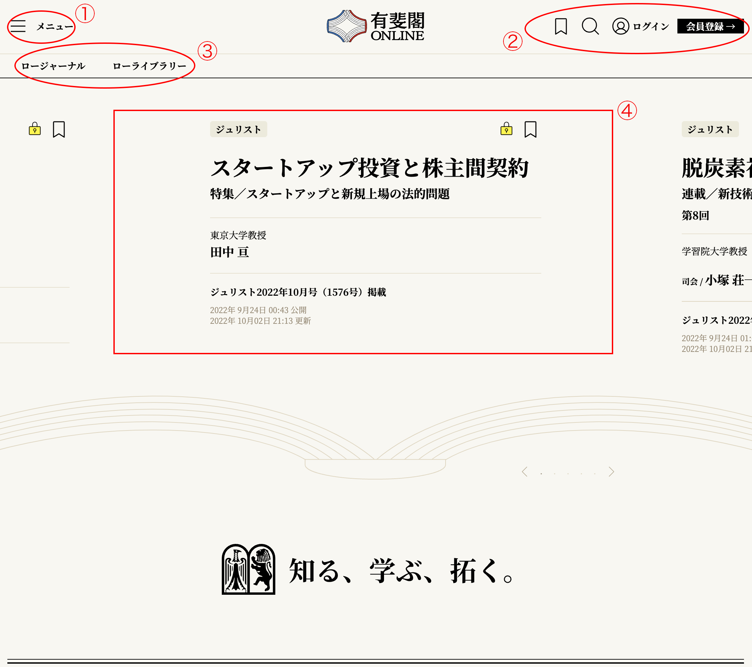This screenshot has height=667, width=752.
Task: Open the ロージャーナル tab
Action: pyautogui.click(x=53, y=66)
